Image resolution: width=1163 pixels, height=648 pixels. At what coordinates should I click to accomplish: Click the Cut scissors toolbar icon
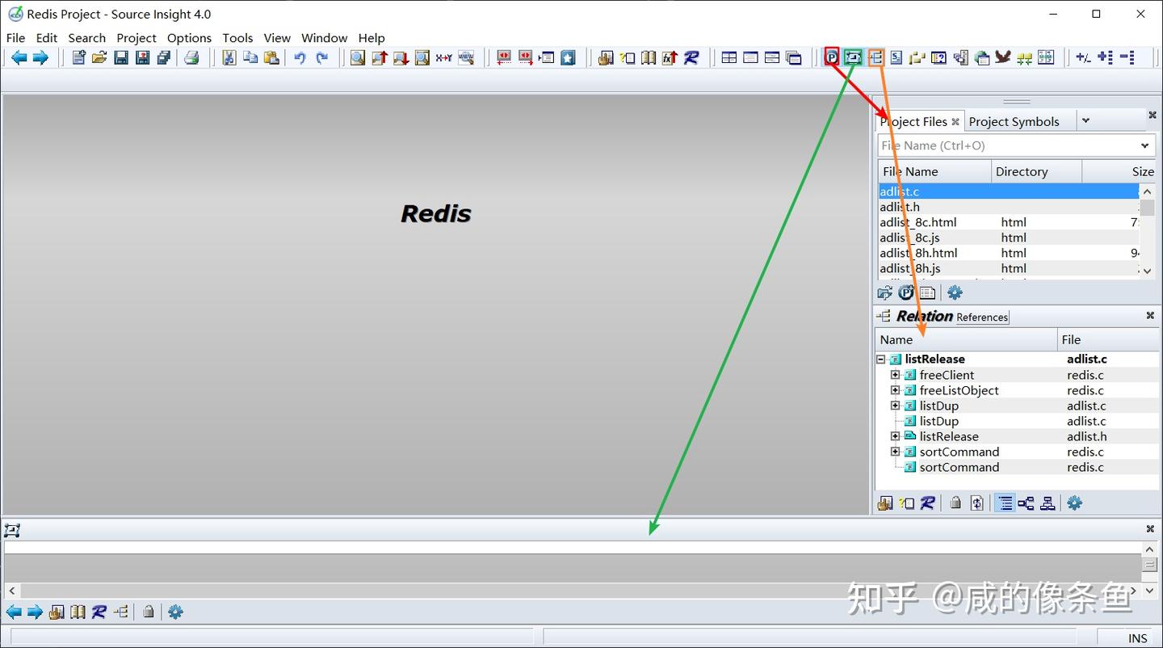(x=229, y=57)
